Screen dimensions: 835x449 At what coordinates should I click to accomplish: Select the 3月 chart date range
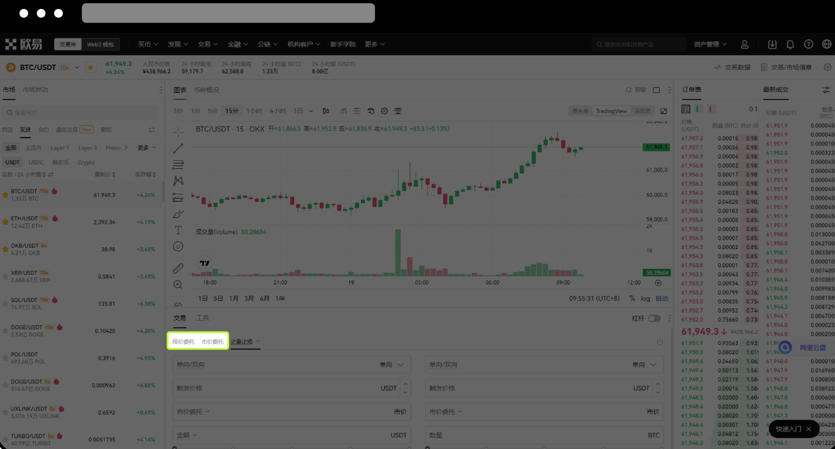click(x=249, y=298)
